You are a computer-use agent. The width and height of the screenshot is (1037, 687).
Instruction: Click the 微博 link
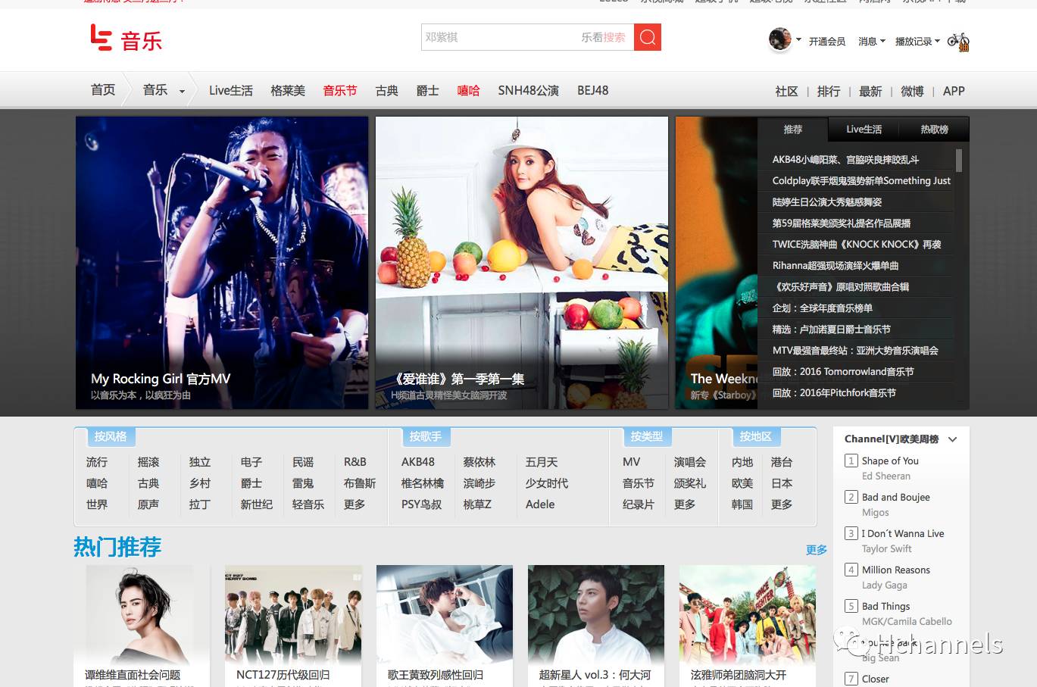(x=912, y=92)
